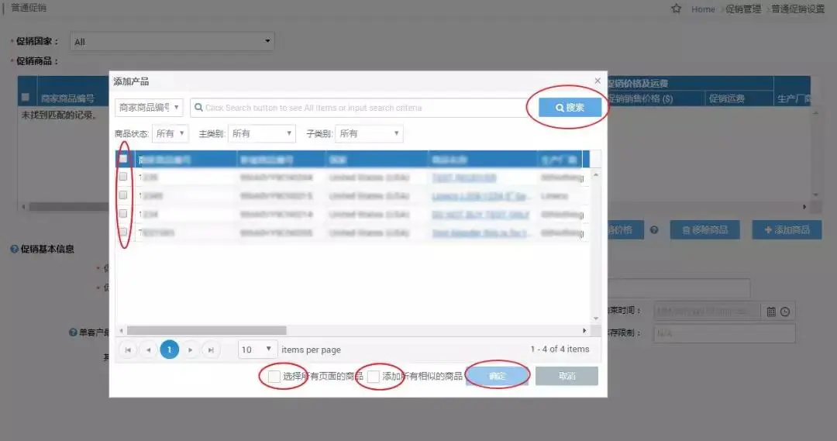The height and width of the screenshot is (441, 837).
Task: Click background table horizontal scrollbar thumb
Action: coord(69,207)
